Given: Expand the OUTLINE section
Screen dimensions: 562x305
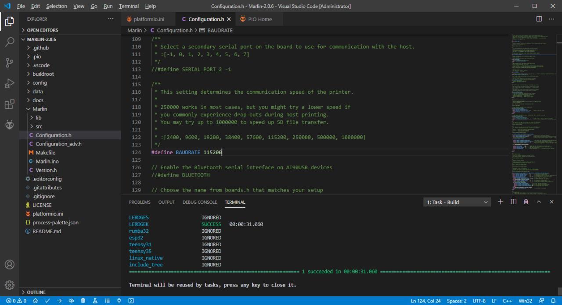Looking at the screenshot, I should [70, 292].
